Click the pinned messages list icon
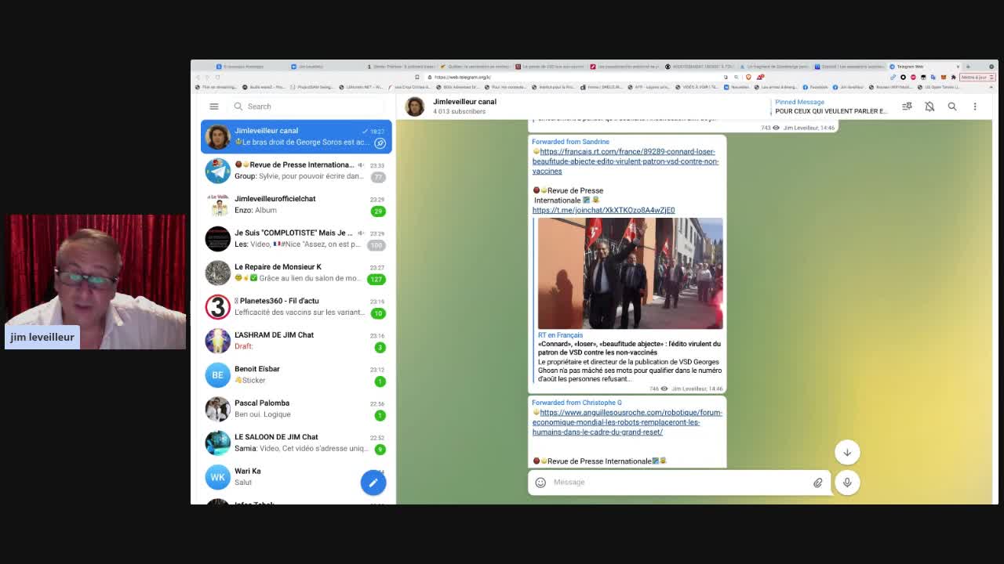This screenshot has height=564, width=1004. (907, 107)
